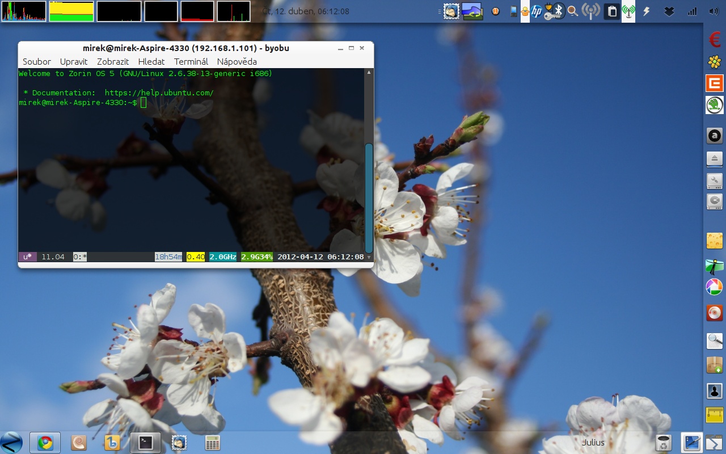Open the black 'a' dock icon

(x=715, y=136)
